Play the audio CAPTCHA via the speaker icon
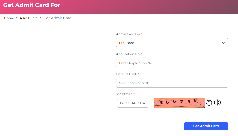The height and width of the screenshot is (136, 238). 217,103
